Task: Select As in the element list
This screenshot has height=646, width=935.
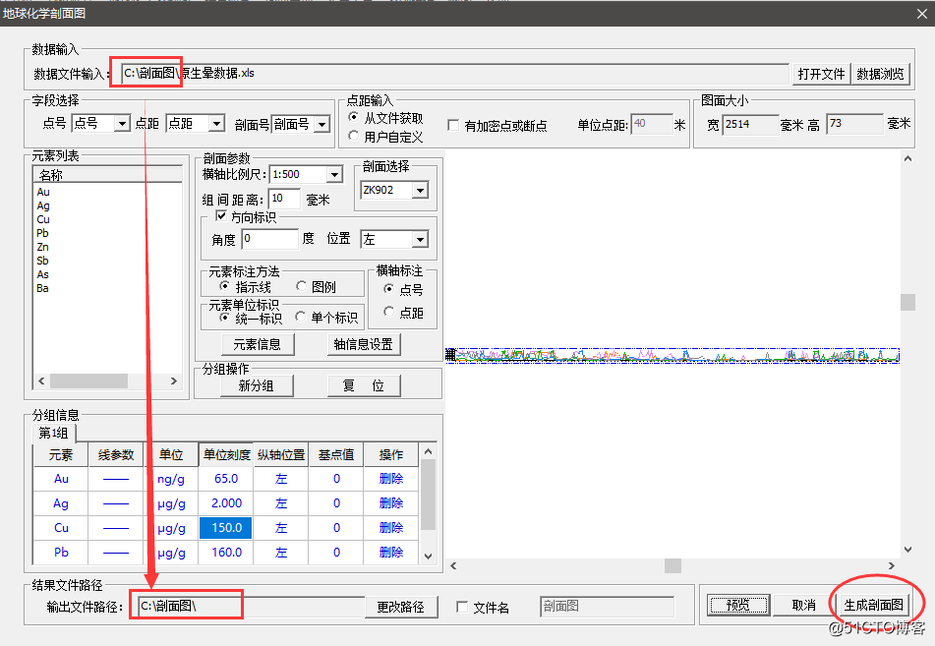Action: (x=43, y=274)
